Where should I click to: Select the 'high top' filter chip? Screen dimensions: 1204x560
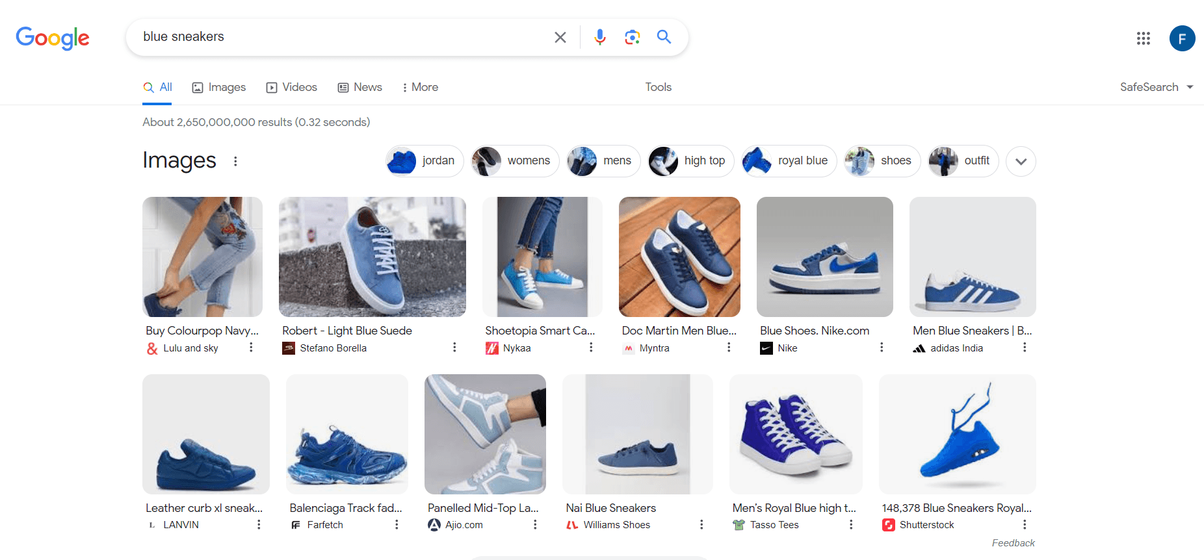click(x=690, y=161)
